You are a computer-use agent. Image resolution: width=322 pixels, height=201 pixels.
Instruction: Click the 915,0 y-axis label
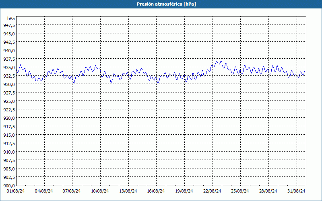coord(9,135)
